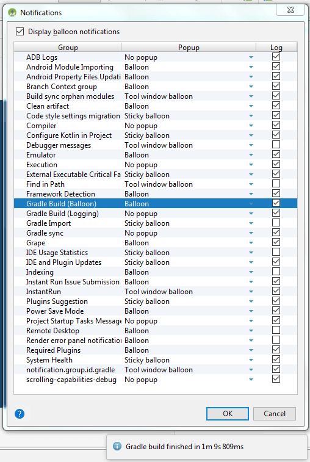Expand popup type for Emulator

tap(251, 155)
